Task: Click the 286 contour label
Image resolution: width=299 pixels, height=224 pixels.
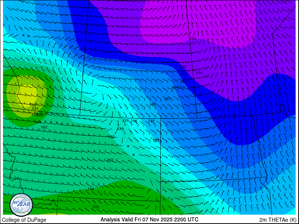Action: (167, 99)
